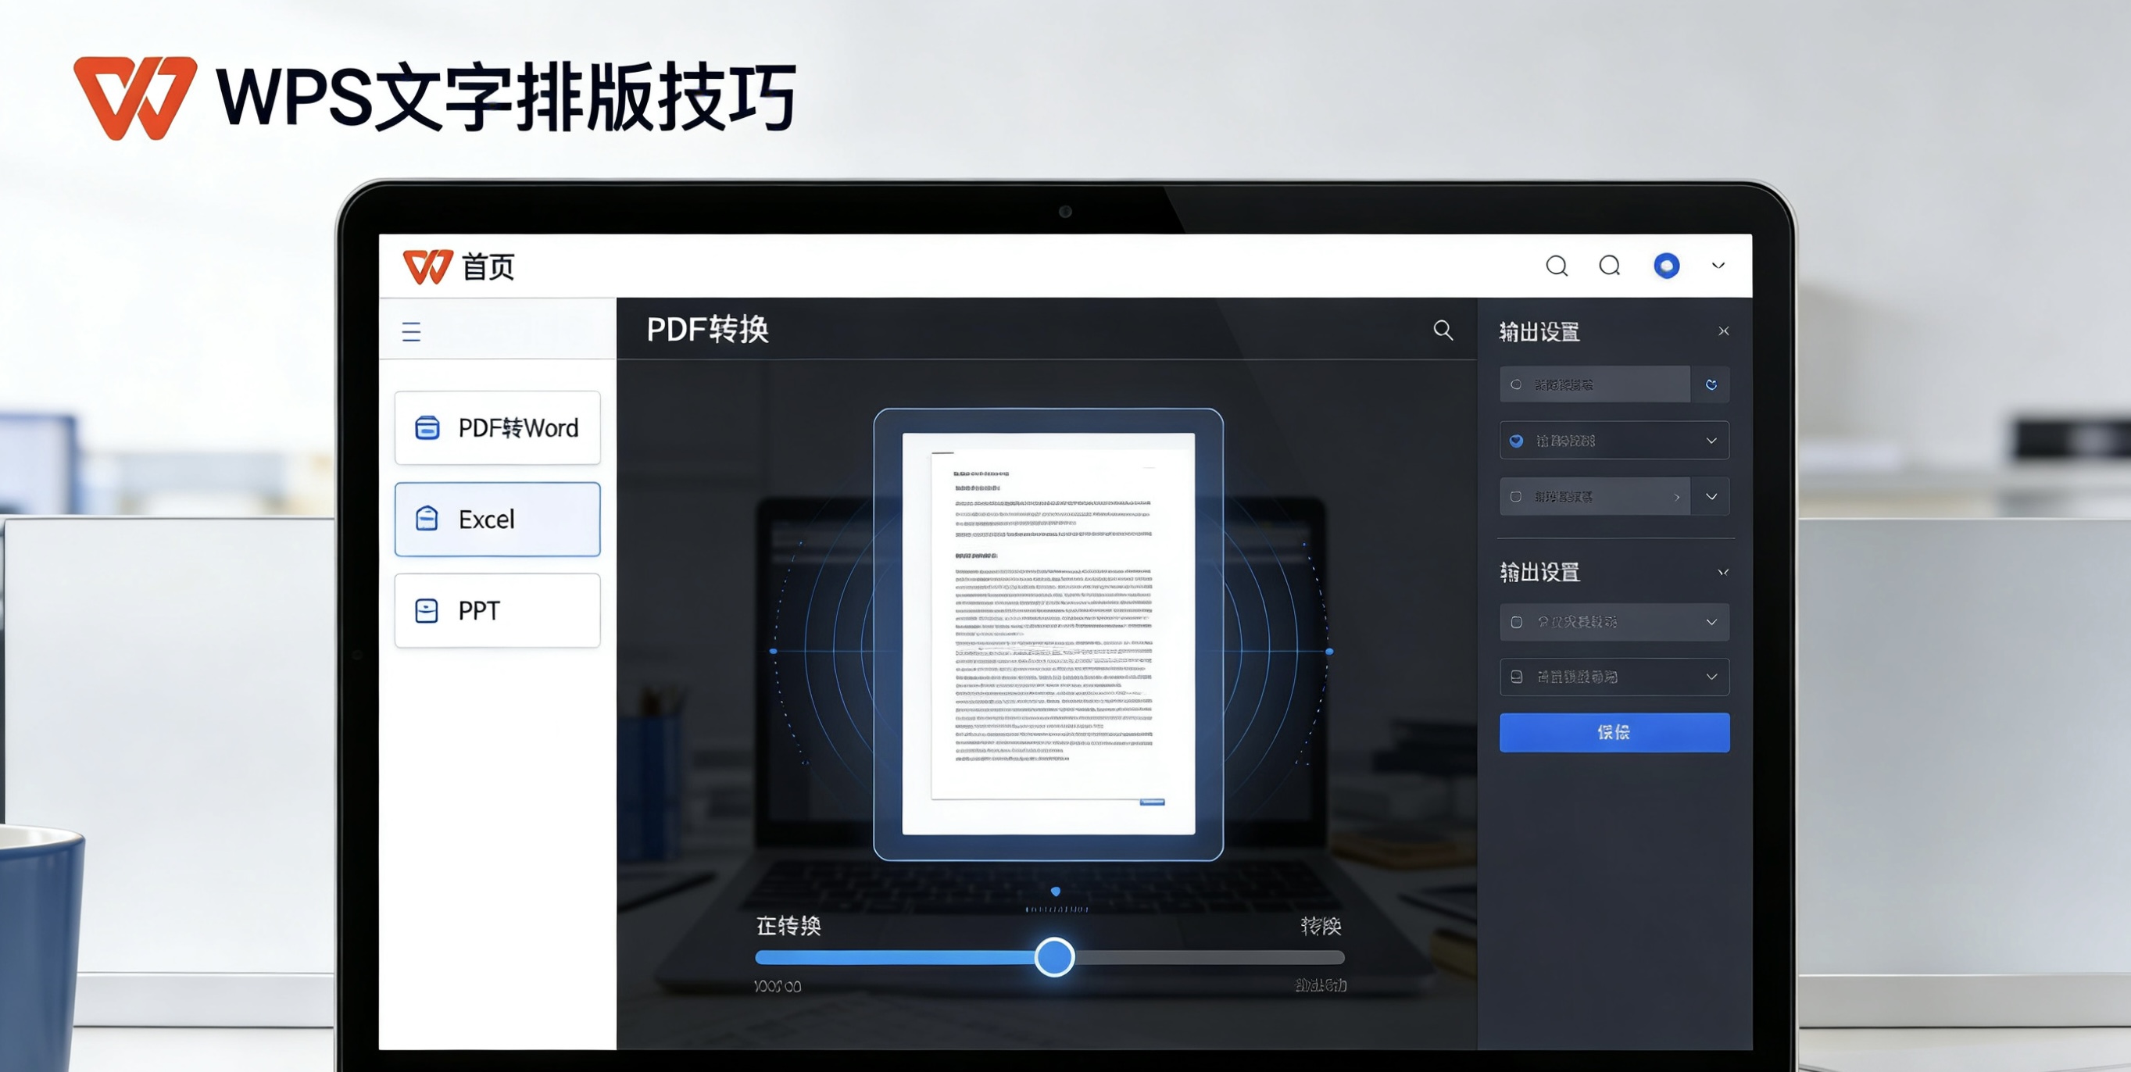Click the refresh icon in 输出设置 panel
This screenshot has height=1072, width=2131.
1711,384
